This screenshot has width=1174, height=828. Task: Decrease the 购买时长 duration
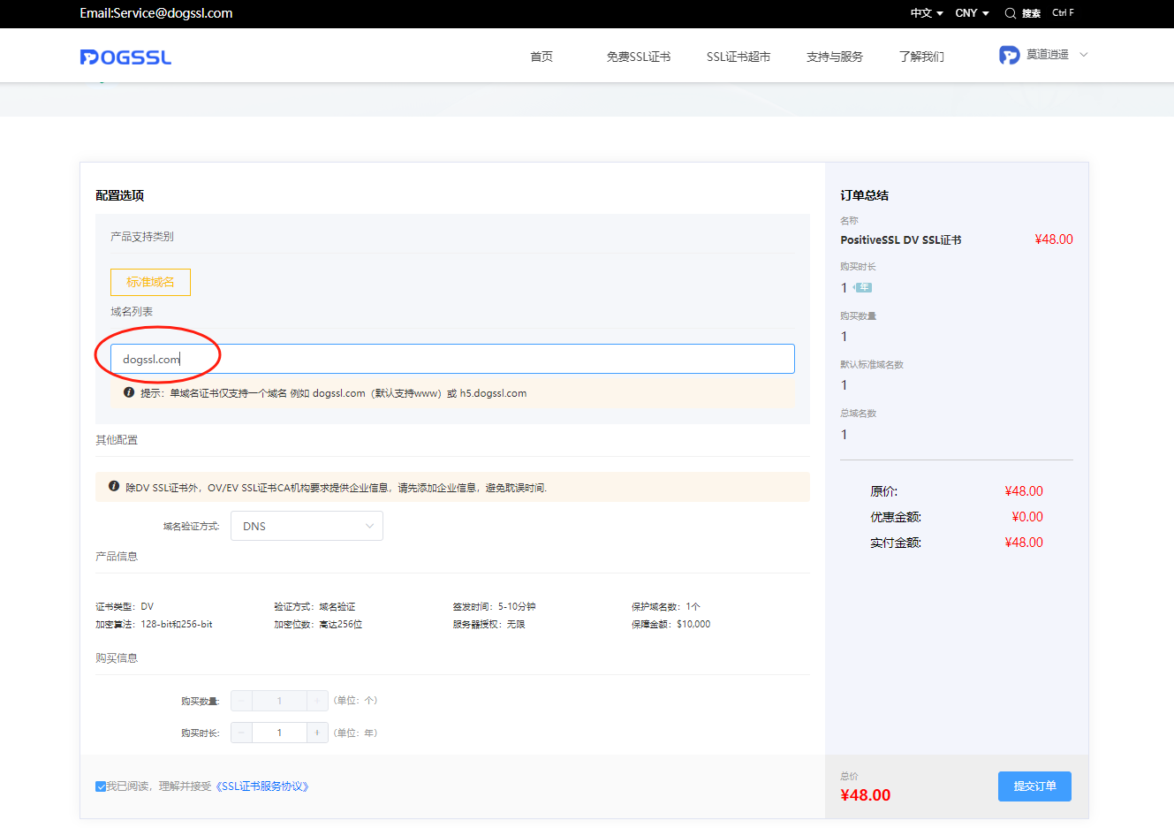click(x=241, y=733)
